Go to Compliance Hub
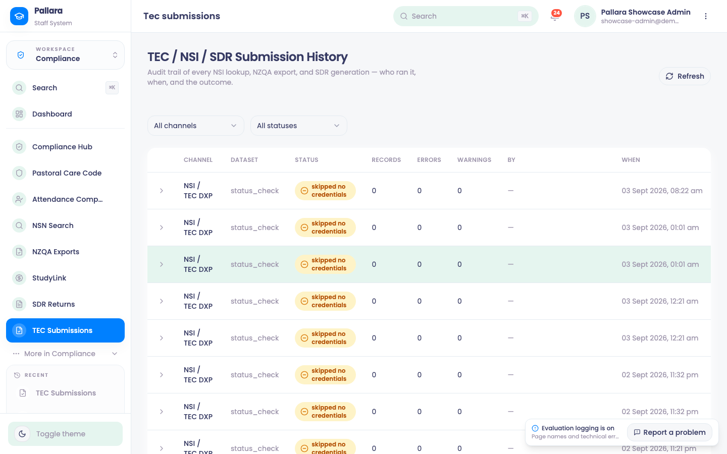The height and width of the screenshot is (454, 727). [65, 147]
